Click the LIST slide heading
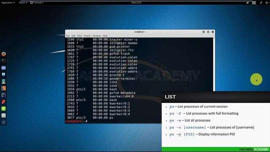 (x=170, y=97)
